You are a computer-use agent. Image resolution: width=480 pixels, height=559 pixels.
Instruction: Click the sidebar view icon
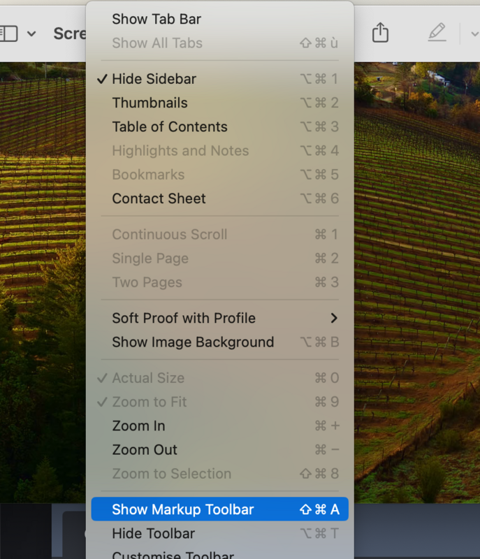pyautogui.click(x=8, y=33)
